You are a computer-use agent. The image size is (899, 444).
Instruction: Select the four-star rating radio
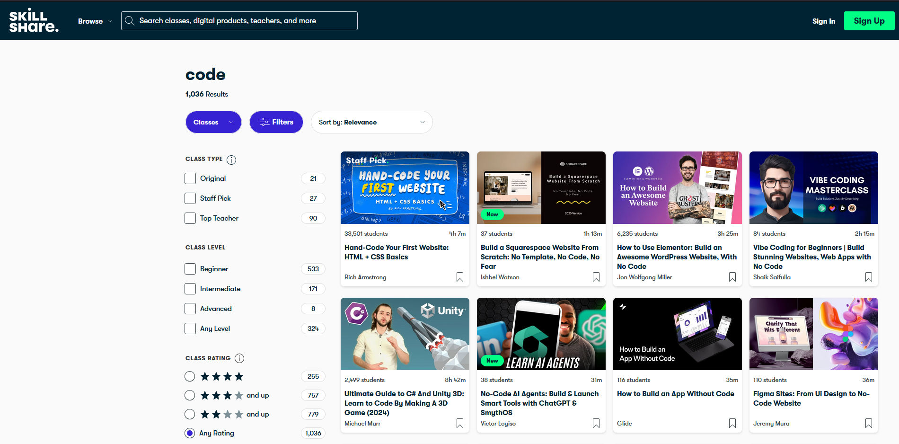[190, 376]
